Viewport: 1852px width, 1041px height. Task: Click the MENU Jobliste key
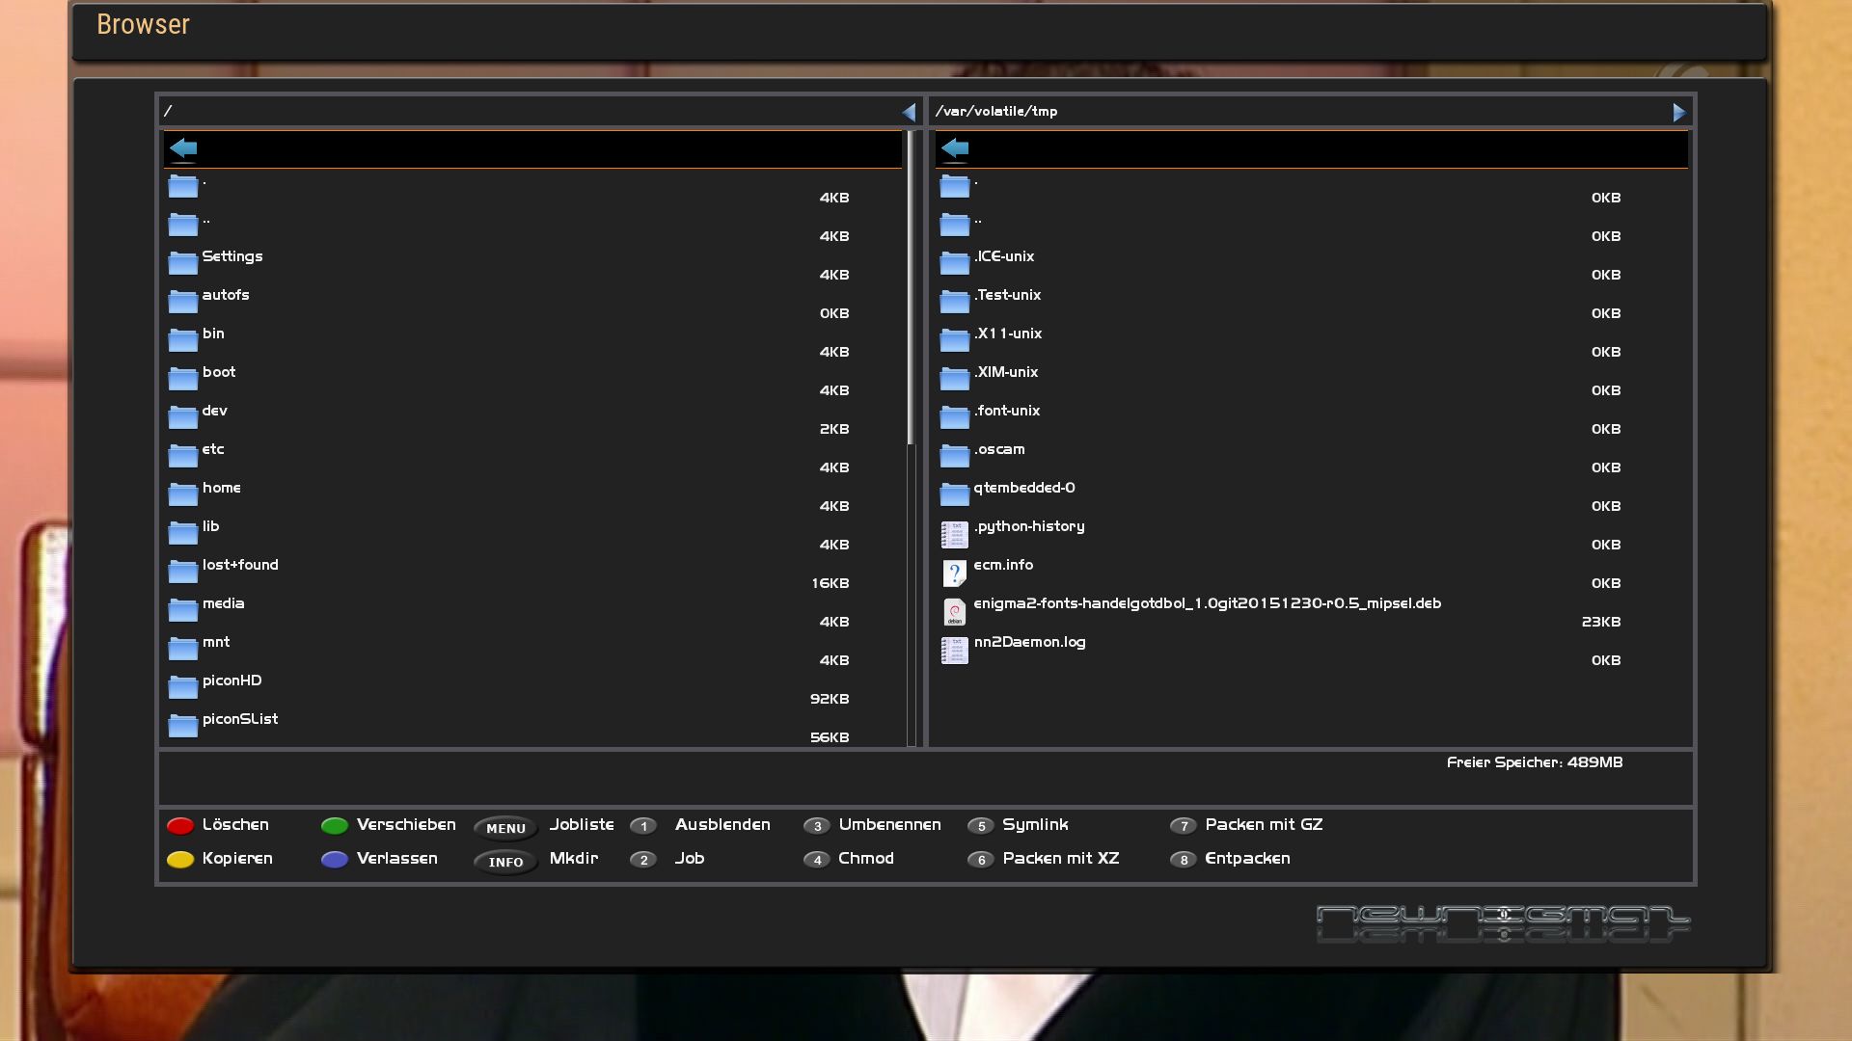505,828
